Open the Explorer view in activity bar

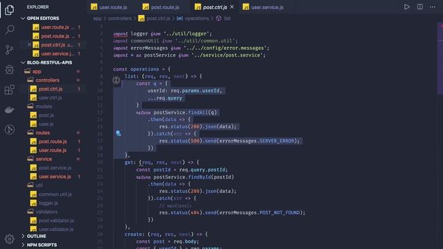coord(9,10)
